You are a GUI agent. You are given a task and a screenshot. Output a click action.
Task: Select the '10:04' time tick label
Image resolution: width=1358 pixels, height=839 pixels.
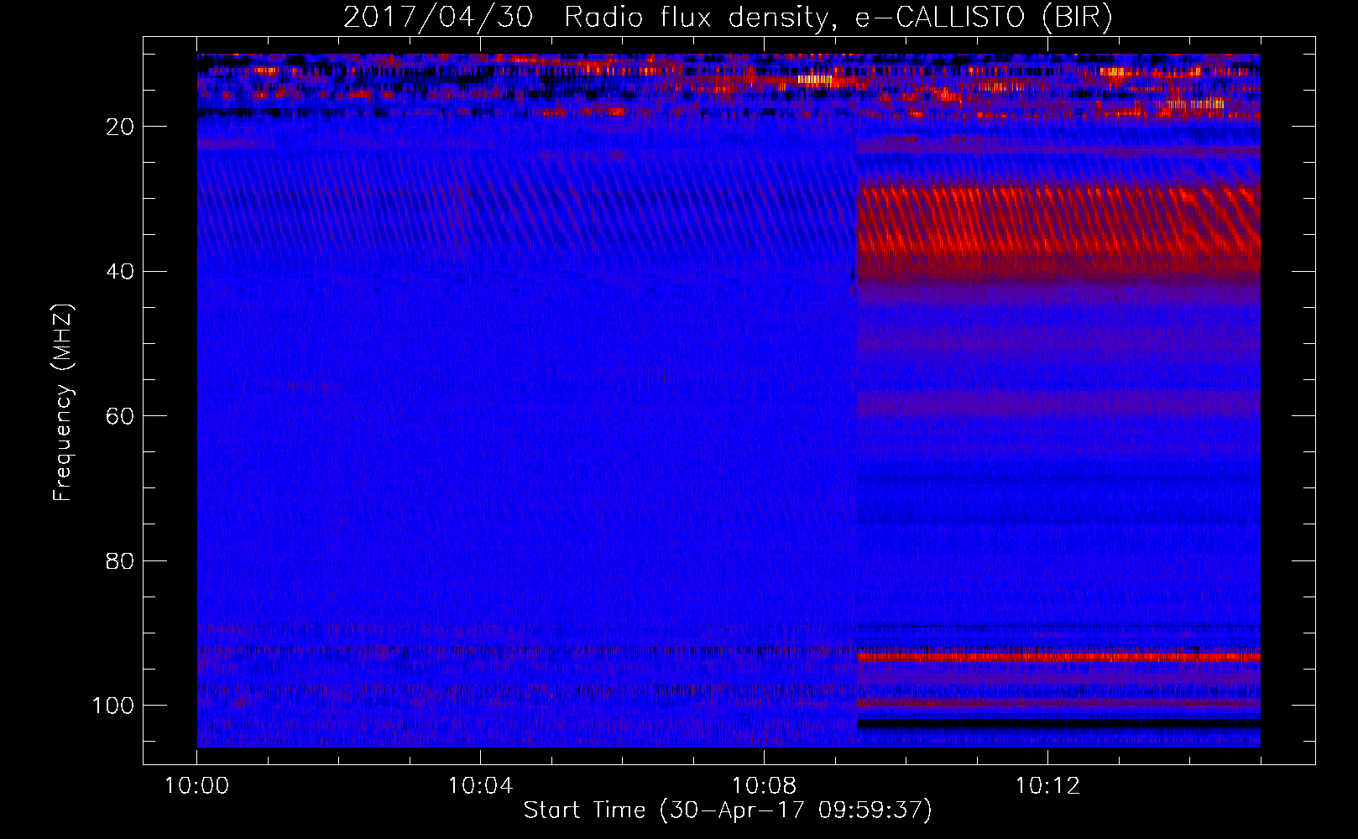coord(480,786)
